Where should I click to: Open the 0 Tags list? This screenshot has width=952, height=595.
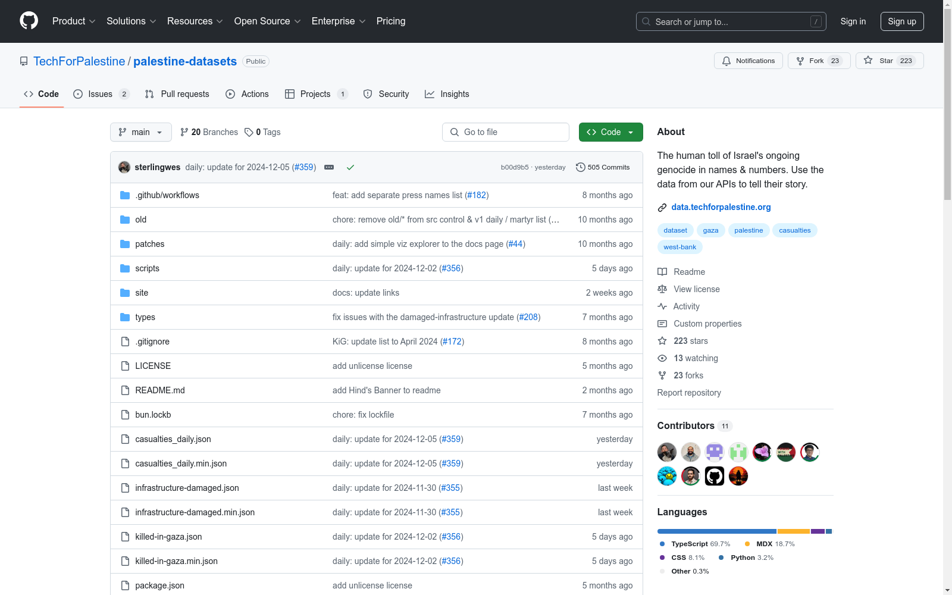[262, 132]
